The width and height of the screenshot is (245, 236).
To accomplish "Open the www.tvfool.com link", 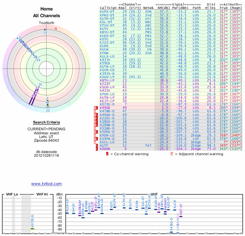I will (47, 184).
